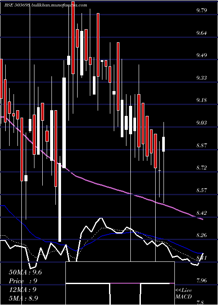Click the 8.87 price axis label
218x305 pixels.
point(201,145)
